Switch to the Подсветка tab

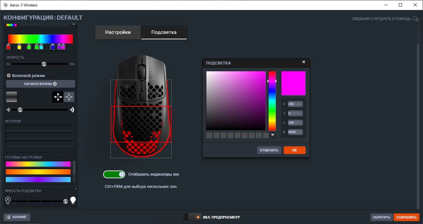(164, 32)
